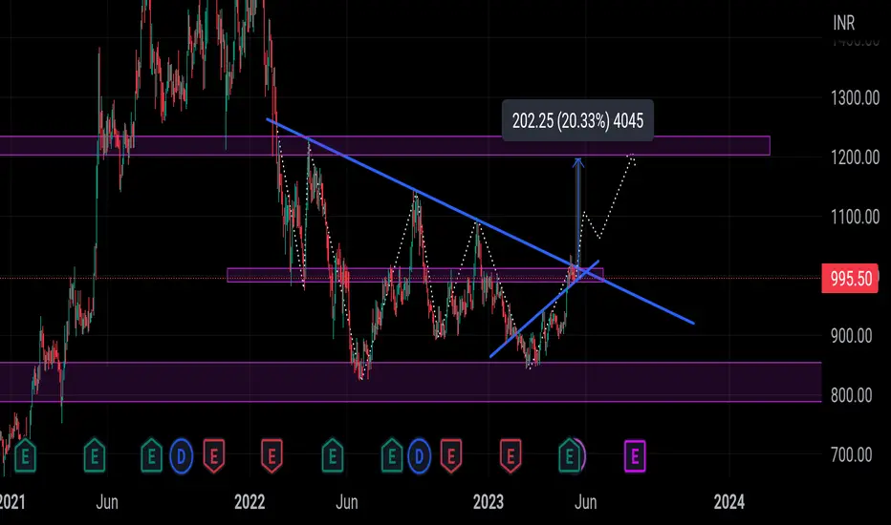891x525 pixels.
Task: Click the 1300.00 price axis label
Action: (856, 98)
